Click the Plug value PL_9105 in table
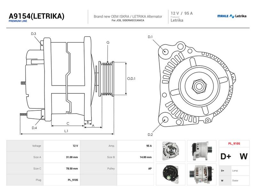This screenshot has width=256, height=192. (x=73, y=180)
